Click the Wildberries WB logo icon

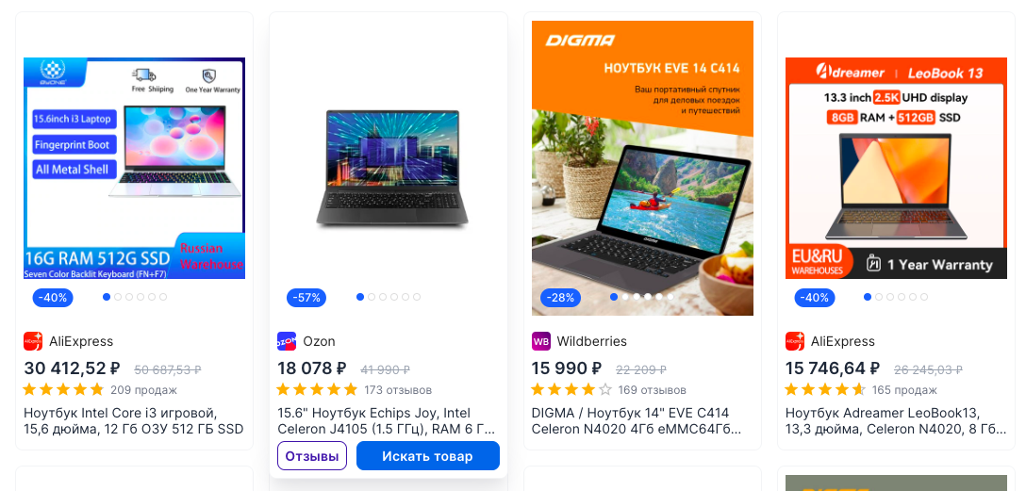click(x=541, y=341)
